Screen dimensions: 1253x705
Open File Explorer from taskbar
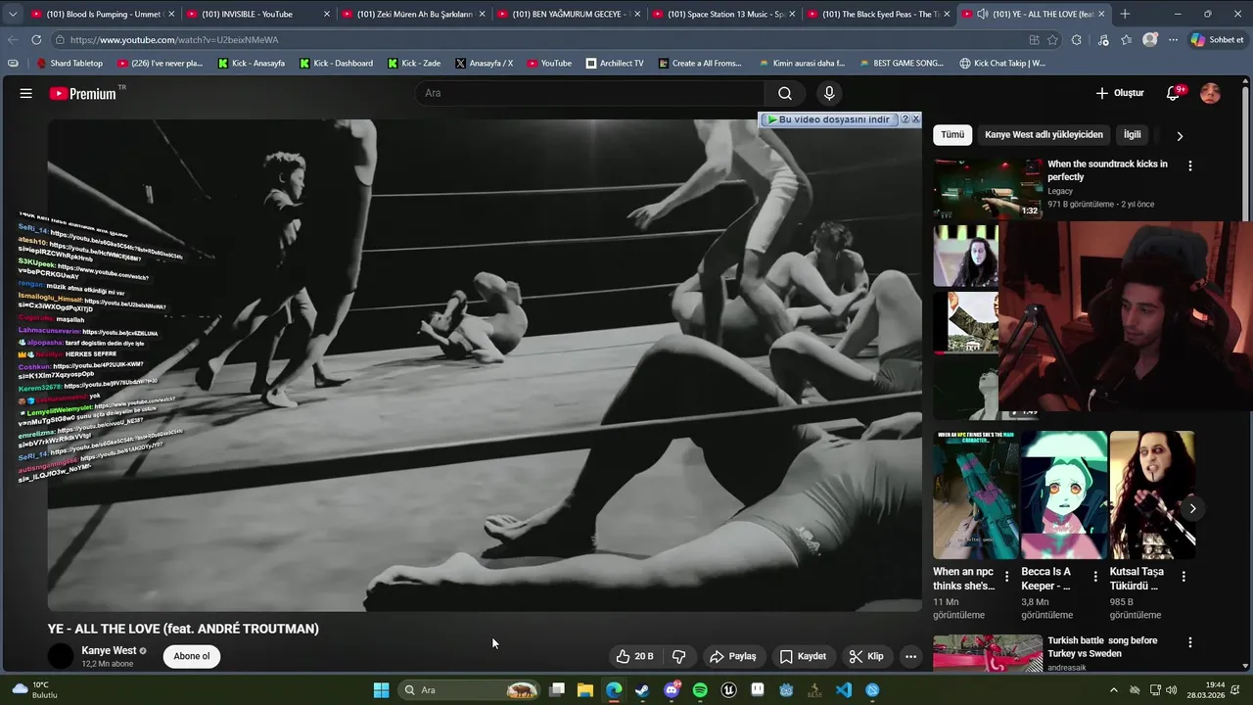coord(584,690)
